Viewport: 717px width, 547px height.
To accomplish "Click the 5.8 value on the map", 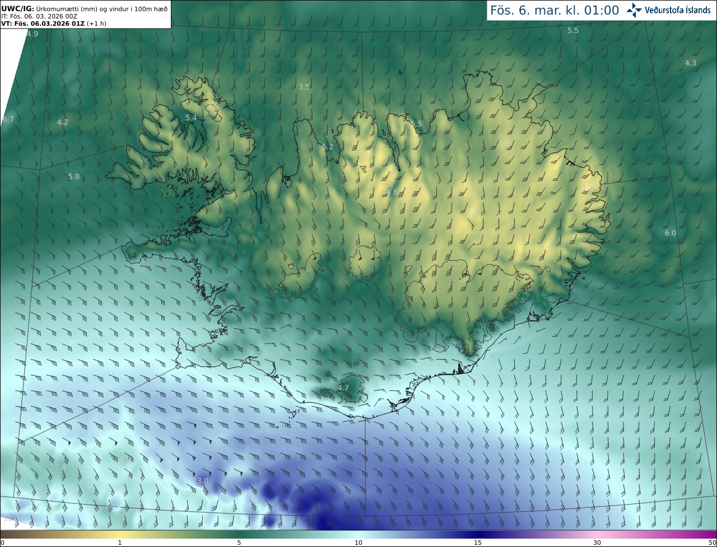I will (73, 176).
